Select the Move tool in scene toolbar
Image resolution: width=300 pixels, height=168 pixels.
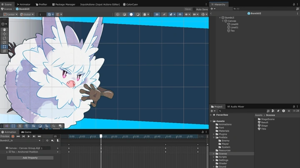[5, 34]
